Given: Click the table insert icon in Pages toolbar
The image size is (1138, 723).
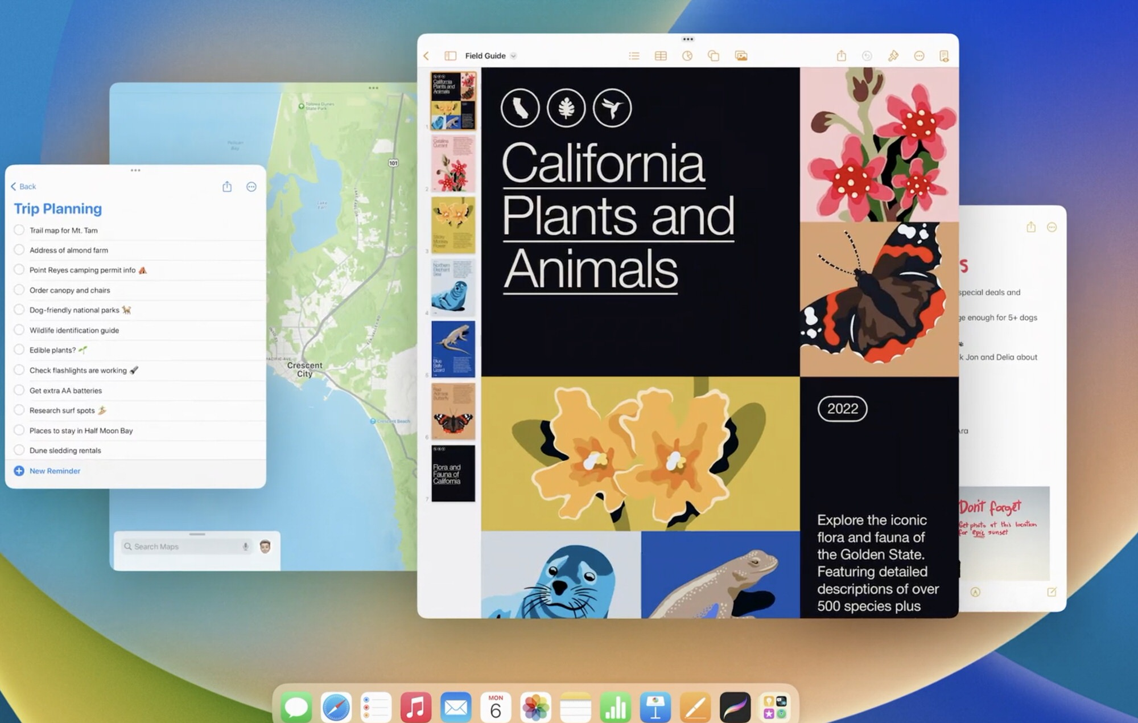Looking at the screenshot, I should click(661, 56).
